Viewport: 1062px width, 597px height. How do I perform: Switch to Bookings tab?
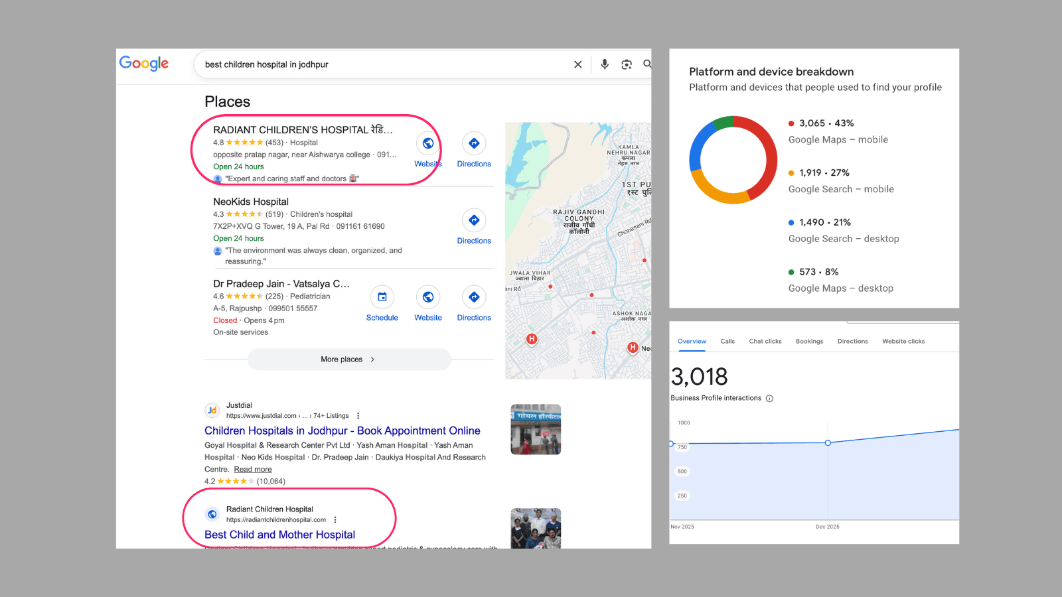(x=810, y=342)
